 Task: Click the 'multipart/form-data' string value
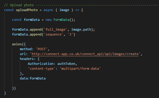click(80, 69)
